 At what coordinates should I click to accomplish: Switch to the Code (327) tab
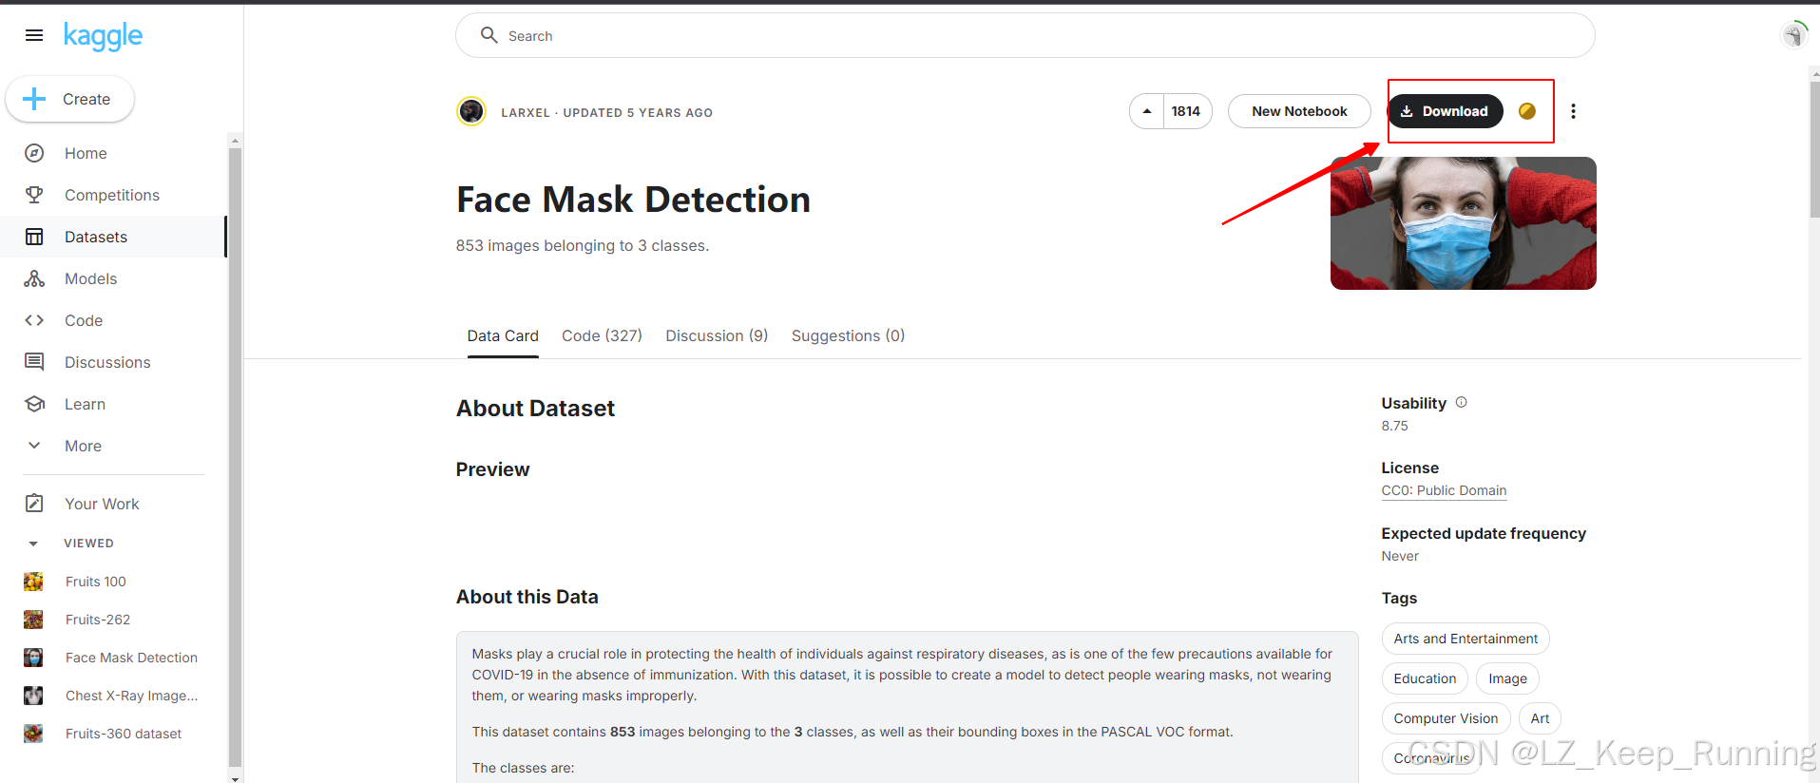pyautogui.click(x=602, y=336)
